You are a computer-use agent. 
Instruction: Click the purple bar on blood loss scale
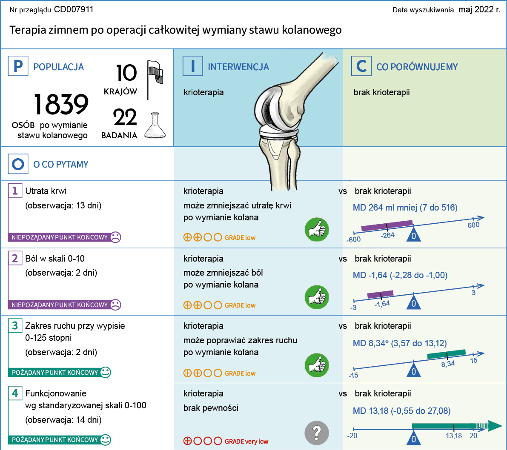(387, 225)
